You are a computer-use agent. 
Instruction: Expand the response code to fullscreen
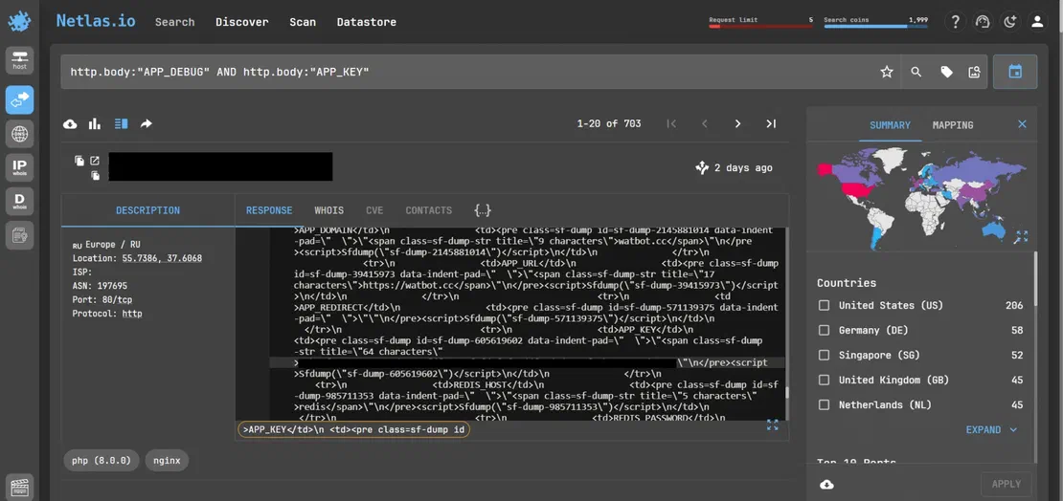pyautogui.click(x=772, y=425)
